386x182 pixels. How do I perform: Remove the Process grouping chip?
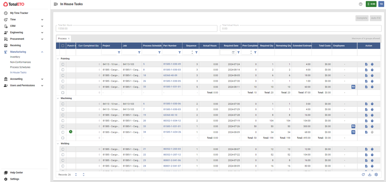coord(69,39)
